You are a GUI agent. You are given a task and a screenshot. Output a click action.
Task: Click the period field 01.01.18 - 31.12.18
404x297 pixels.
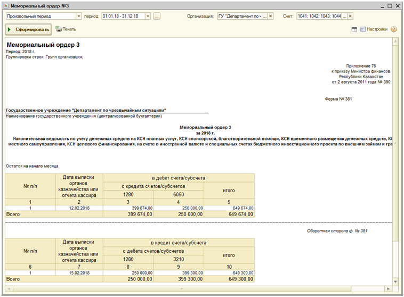[123, 16]
